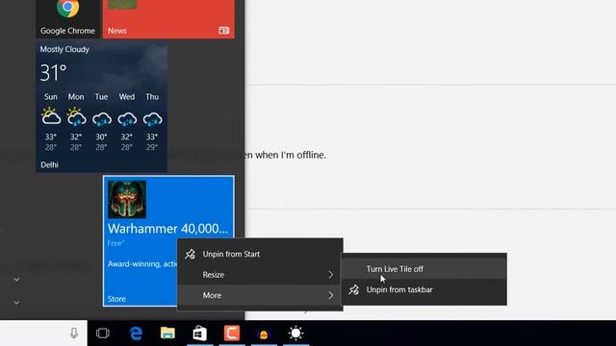Screen dimensions: 616x346
Task: Click the Tuesday rain forecast icon
Action: tap(101, 118)
